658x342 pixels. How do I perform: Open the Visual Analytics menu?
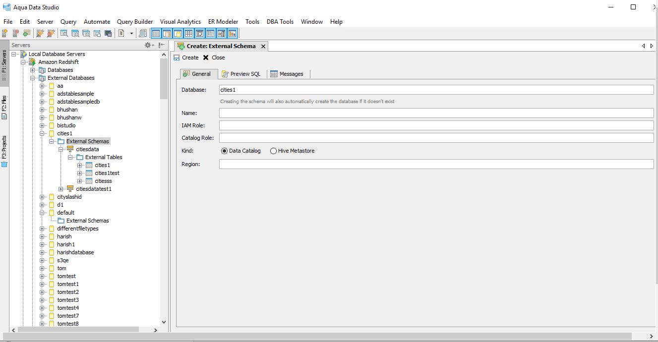click(180, 22)
